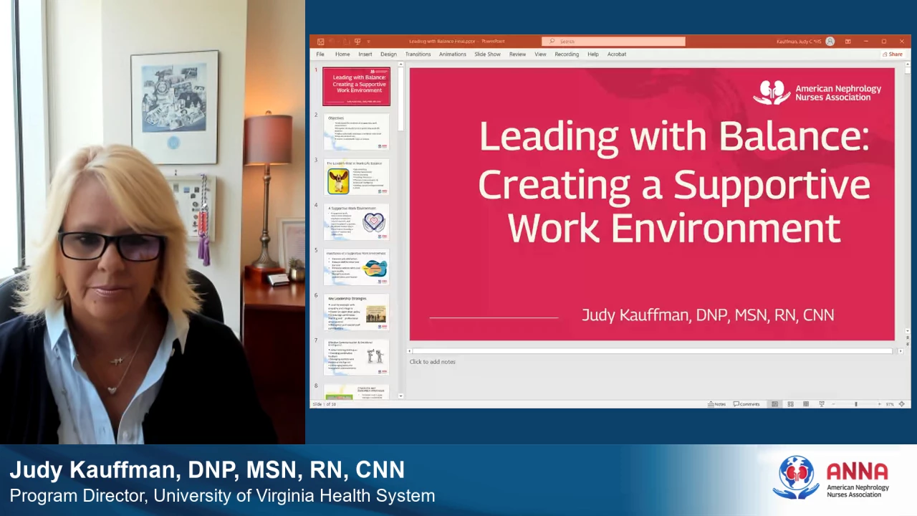The image size is (917, 516).
Task: Switch to Normal view in status bar
Action: (774, 404)
